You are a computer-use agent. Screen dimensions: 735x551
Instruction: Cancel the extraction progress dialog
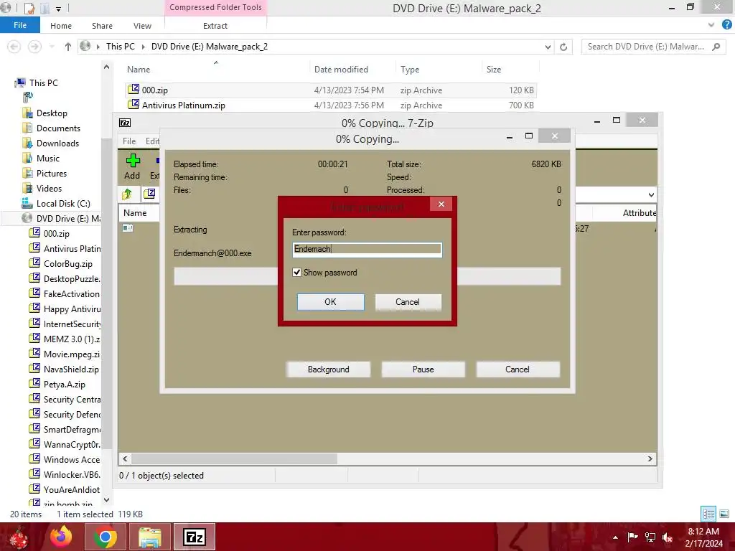point(518,369)
